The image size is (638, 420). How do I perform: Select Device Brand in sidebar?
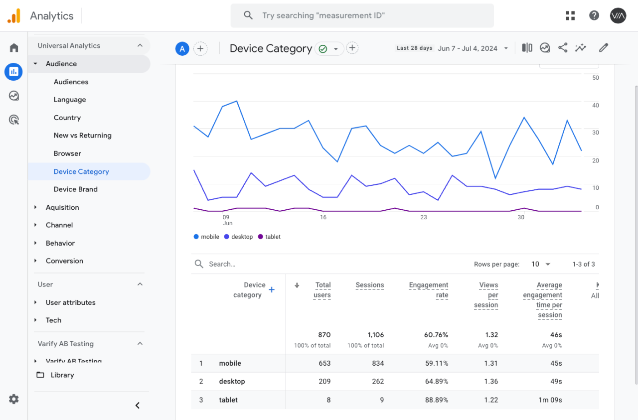coord(76,189)
